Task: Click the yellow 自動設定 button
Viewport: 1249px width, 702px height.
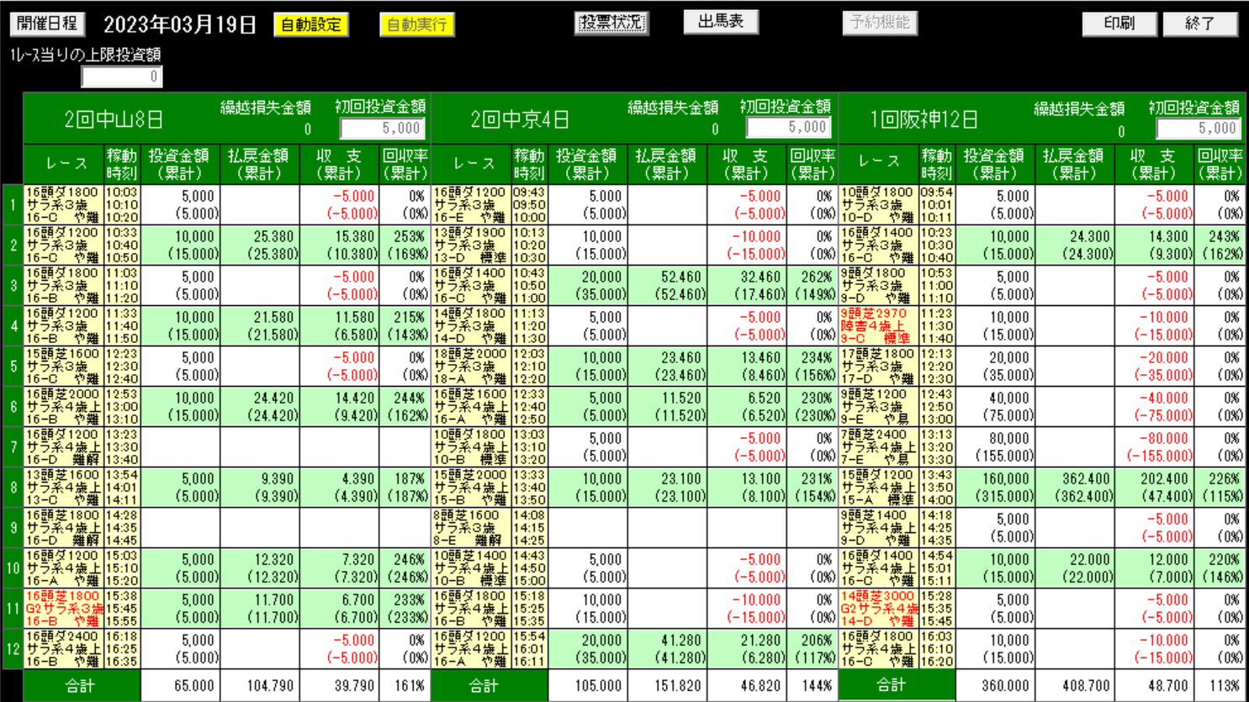Action: tap(311, 24)
